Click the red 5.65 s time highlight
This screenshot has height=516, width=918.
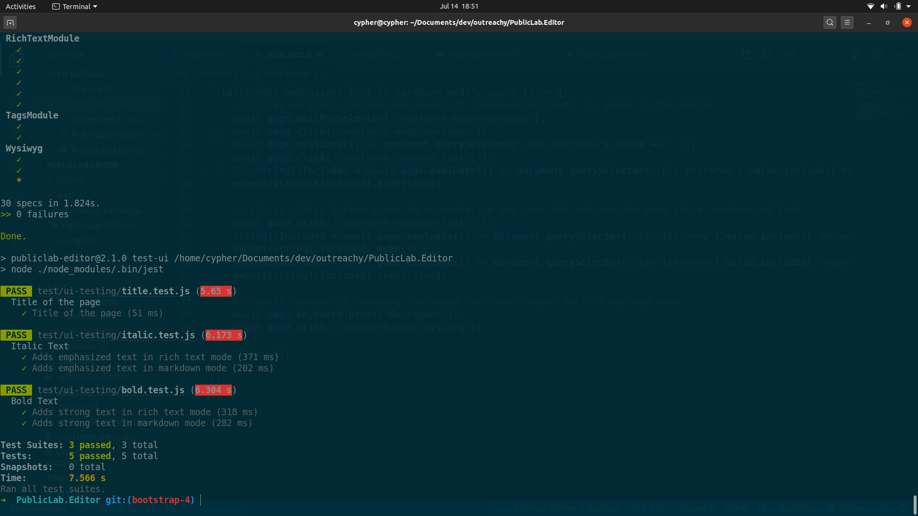coord(216,291)
